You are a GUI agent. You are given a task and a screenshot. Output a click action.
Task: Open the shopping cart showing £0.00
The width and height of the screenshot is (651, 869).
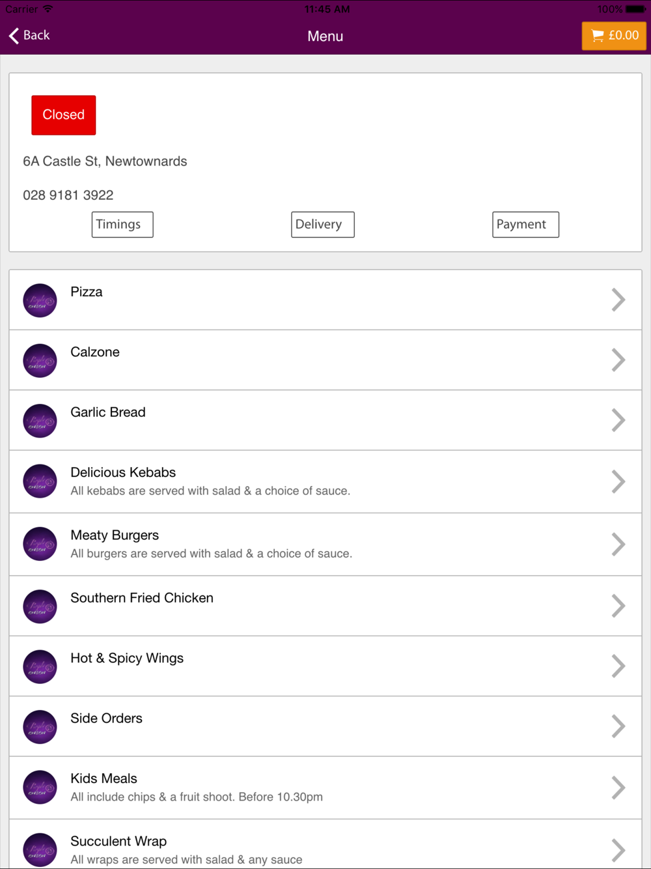614,36
